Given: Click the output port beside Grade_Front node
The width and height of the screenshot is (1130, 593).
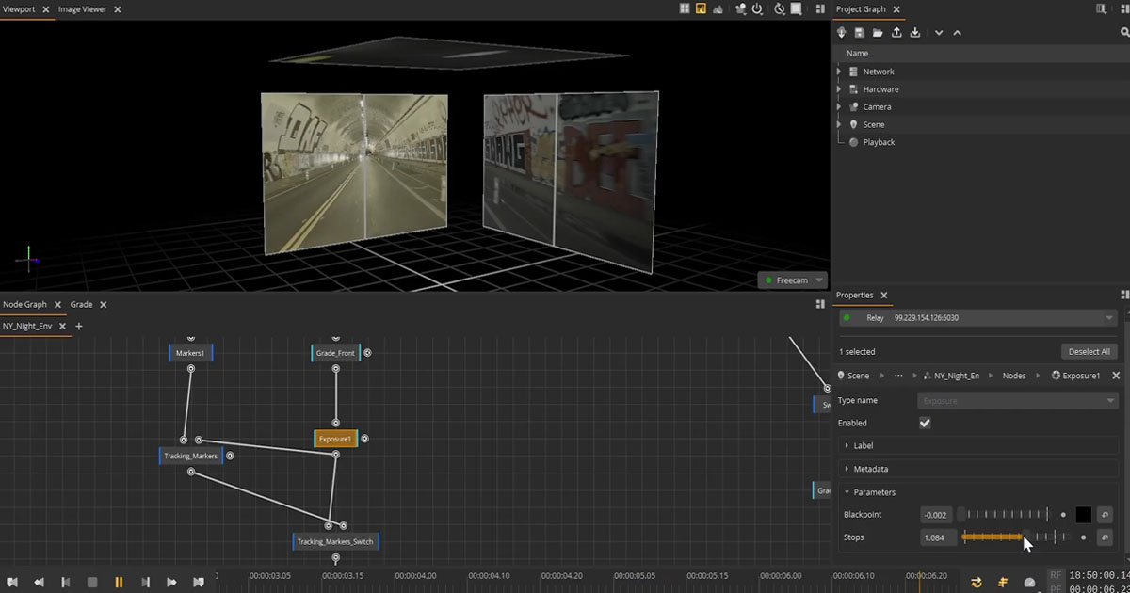Looking at the screenshot, I should tap(367, 353).
